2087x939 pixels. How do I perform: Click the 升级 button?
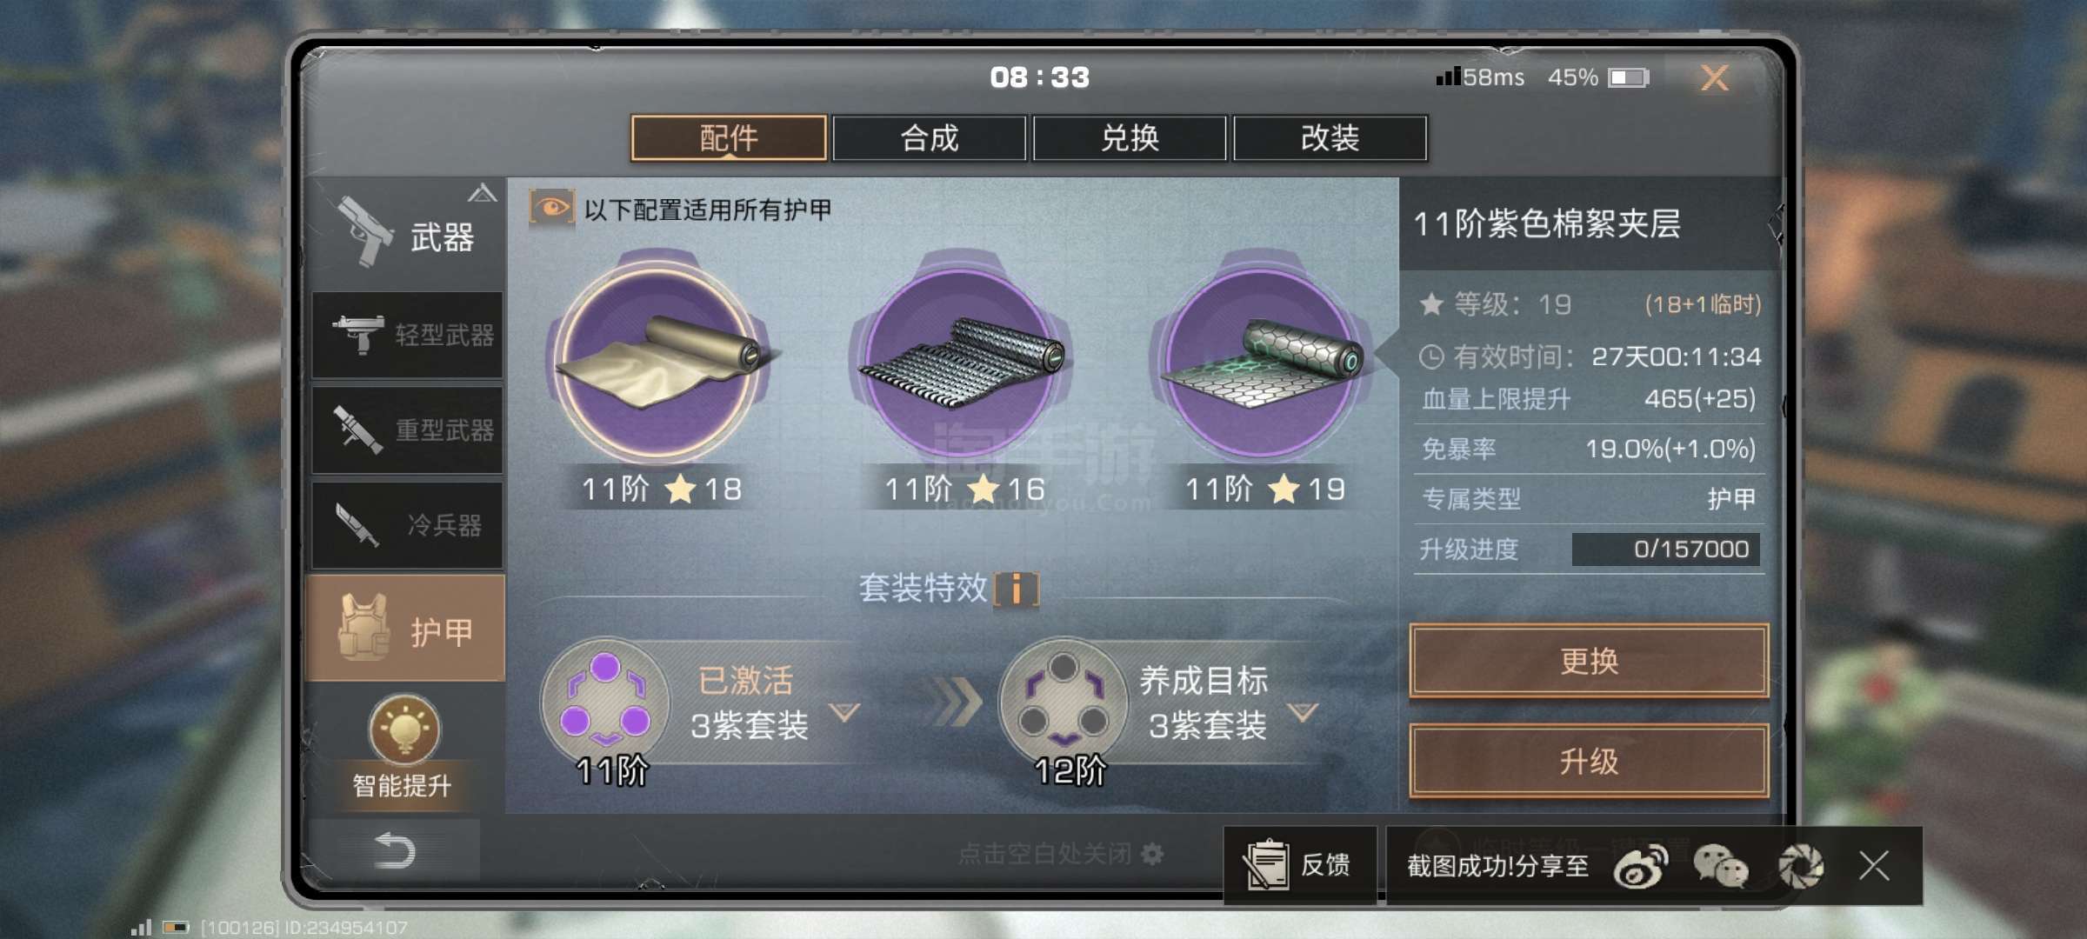point(1589,762)
